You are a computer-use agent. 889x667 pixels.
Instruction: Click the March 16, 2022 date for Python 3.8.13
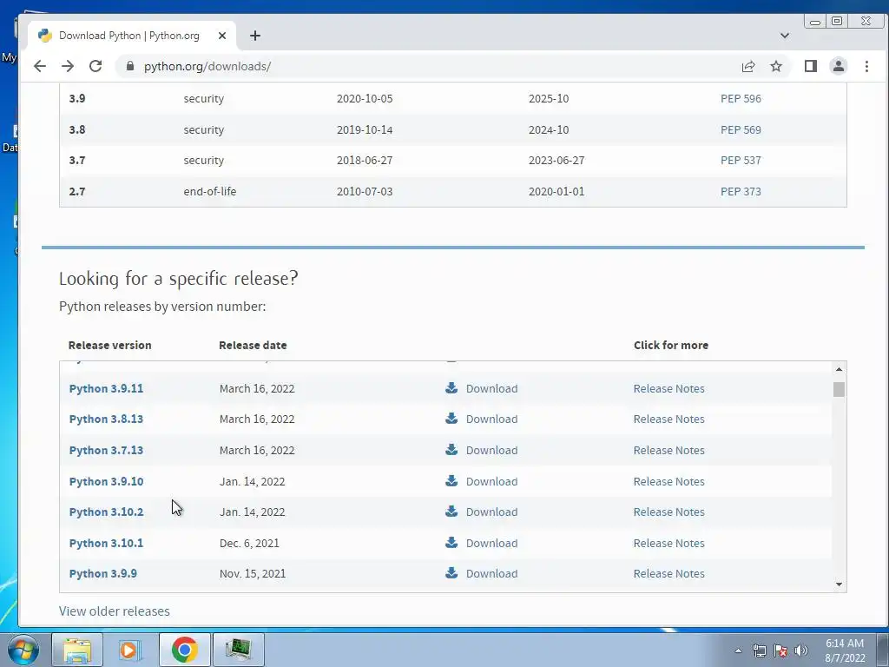coord(257,419)
